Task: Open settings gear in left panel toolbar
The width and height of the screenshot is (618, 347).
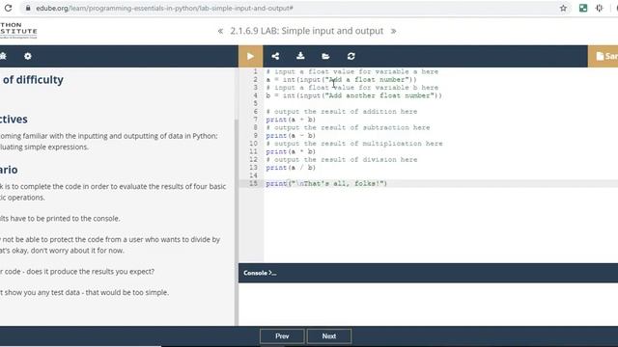Action: pyautogui.click(x=28, y=56)
